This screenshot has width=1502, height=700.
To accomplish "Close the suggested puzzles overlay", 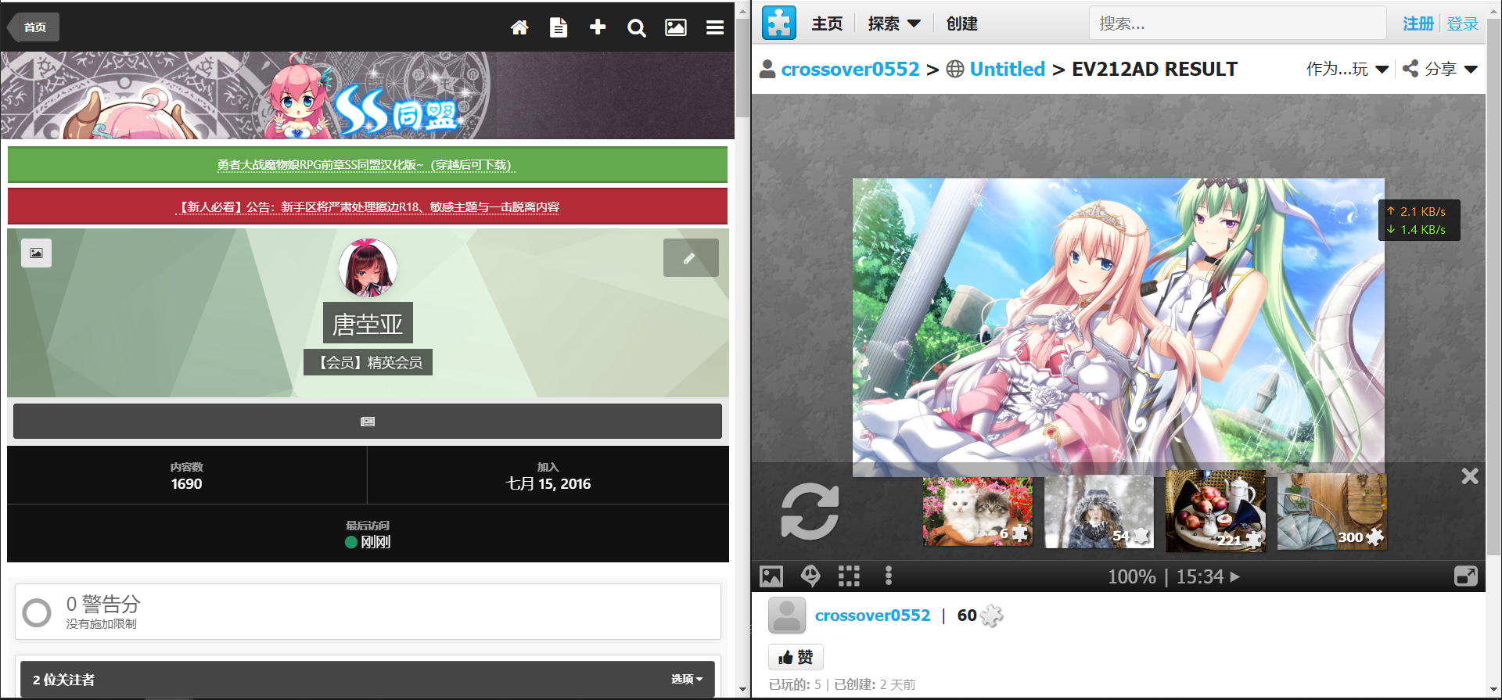I will (1470, 476).
